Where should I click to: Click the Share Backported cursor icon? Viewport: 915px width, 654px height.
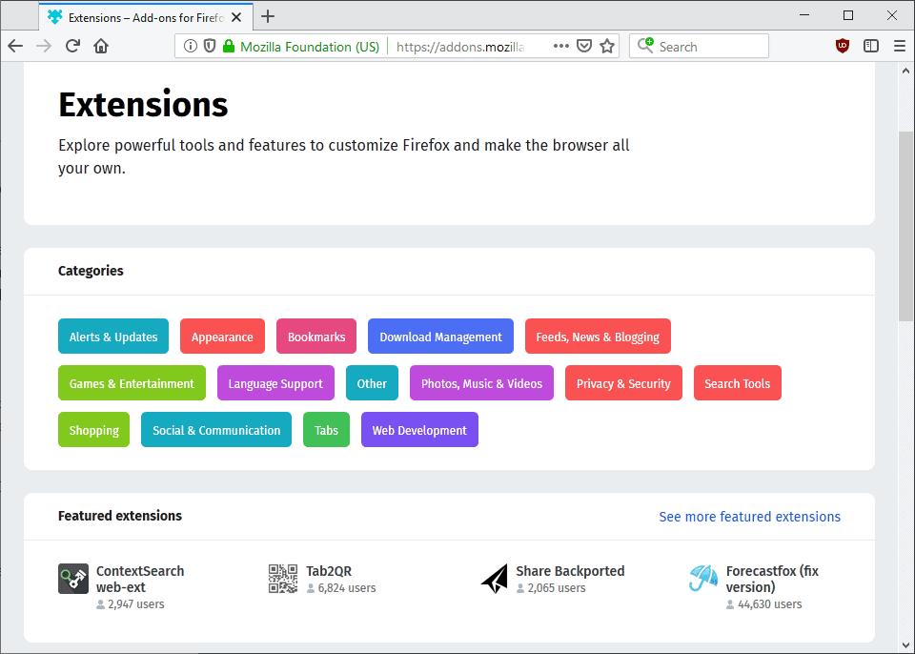(x=495, y=578)
